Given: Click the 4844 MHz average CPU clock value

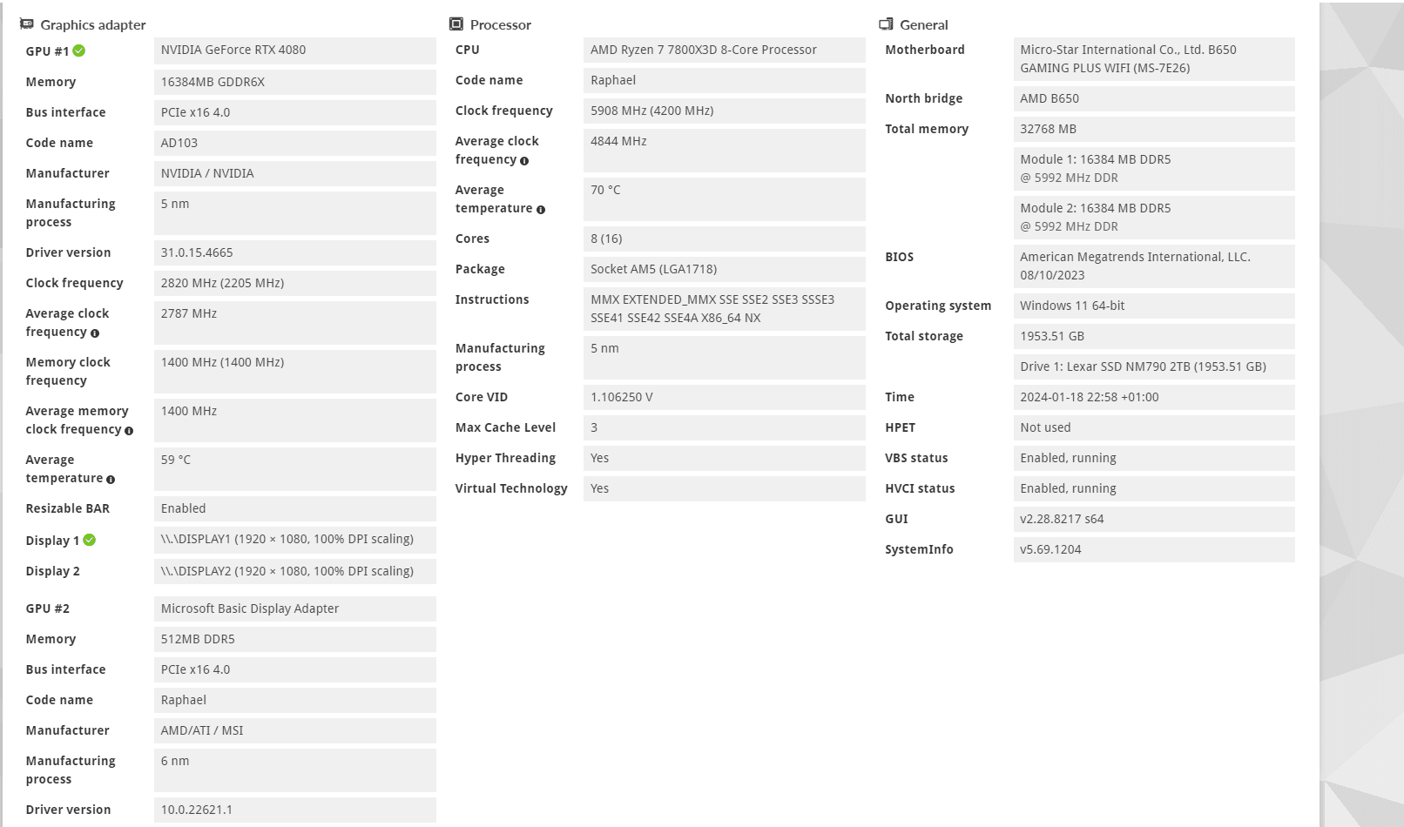Looking at the screenshot, I should coord(725,150).
